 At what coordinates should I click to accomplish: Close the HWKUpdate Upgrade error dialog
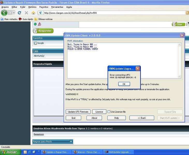pos(138,68)
